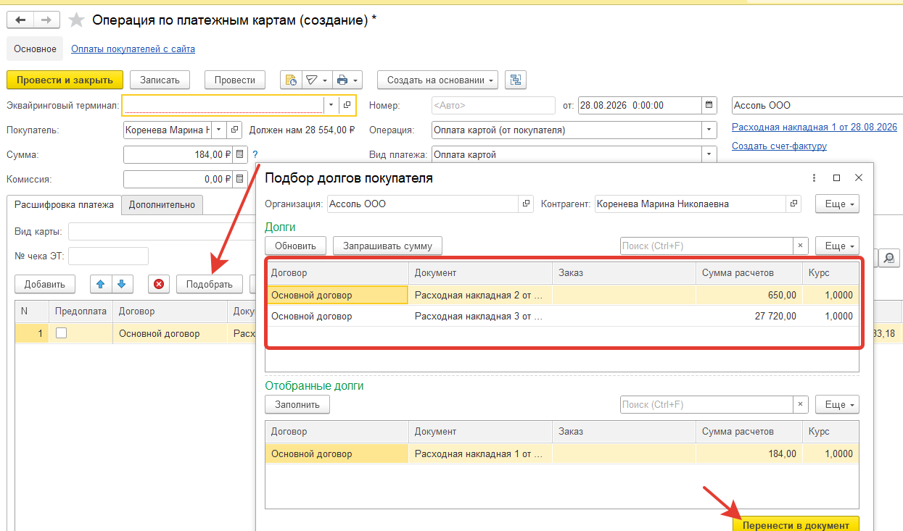The width and height of the screenshot is (903, 531).
Task: Click the date field 28.08.2026 0:00:00
Action: [x=640, y=105]
